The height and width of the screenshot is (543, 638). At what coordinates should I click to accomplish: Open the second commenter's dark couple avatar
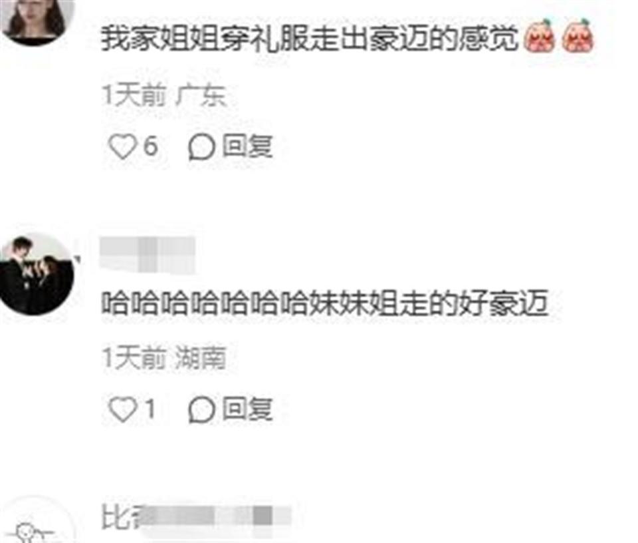[37, 273]
